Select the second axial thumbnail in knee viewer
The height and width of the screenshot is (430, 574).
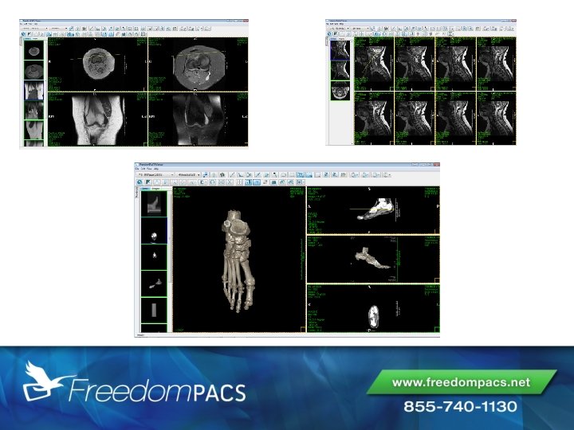pos(33,70)
